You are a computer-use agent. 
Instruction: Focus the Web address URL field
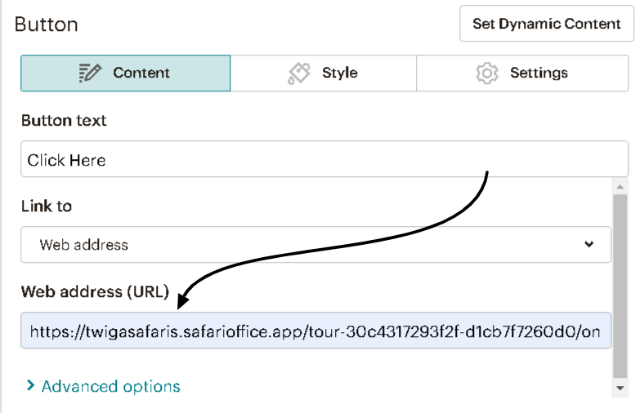pyautogui.click(x=315, y=331)
